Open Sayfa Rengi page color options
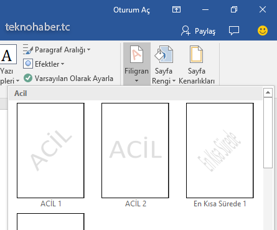The height and width of the screenshot is (230, 277). (164, 65)
